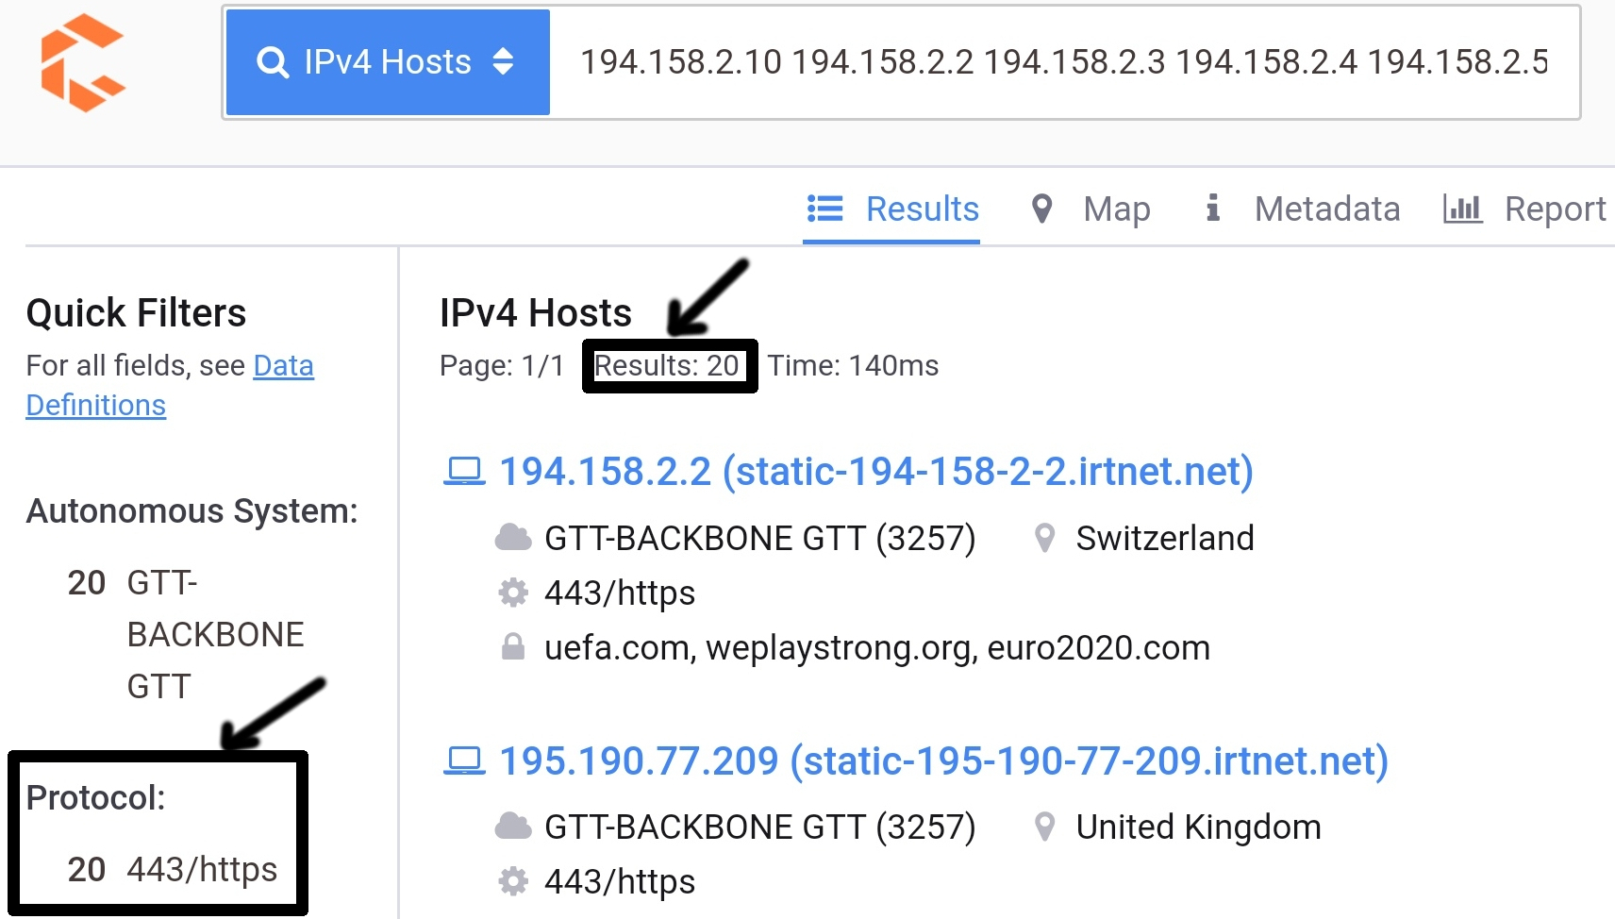Viewport: 1615px width, 919px height.
Task: Open the Map tab
Action: pyautogui.click(x=1091, y=209)
